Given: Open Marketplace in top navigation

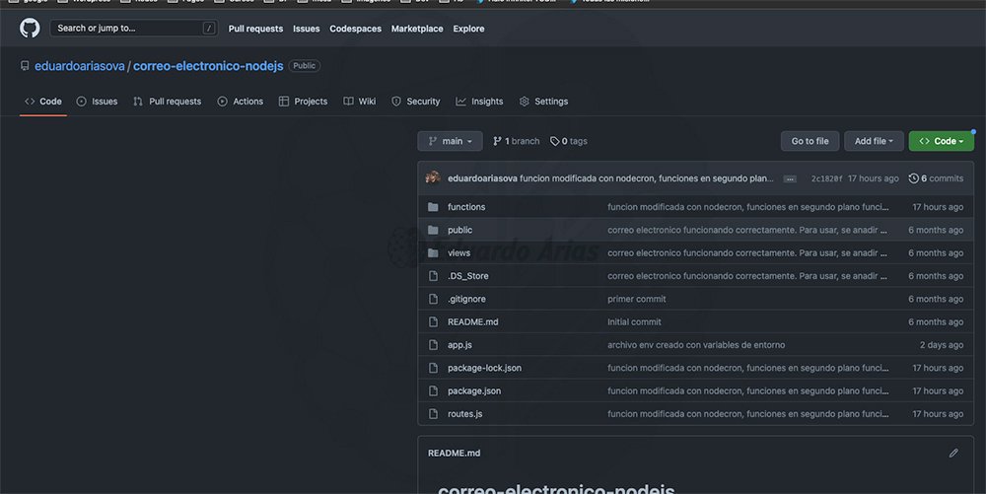Looking at the screenshot, I should [x=417, y=29].
